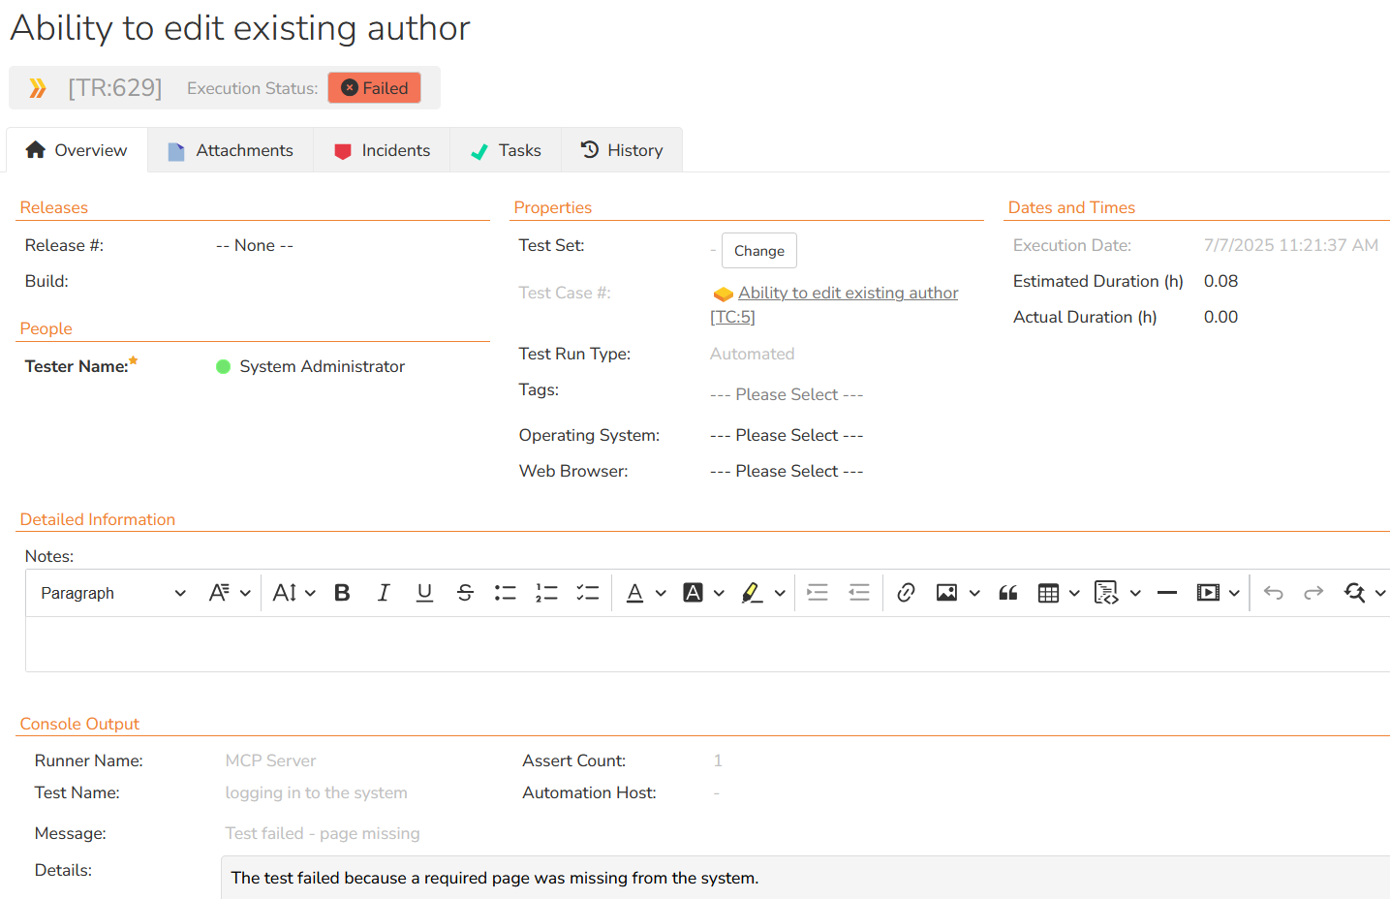1390x899 pixels.
Task: Click the Underline icon
Action: pyautogui.click(x=424, y=593)
